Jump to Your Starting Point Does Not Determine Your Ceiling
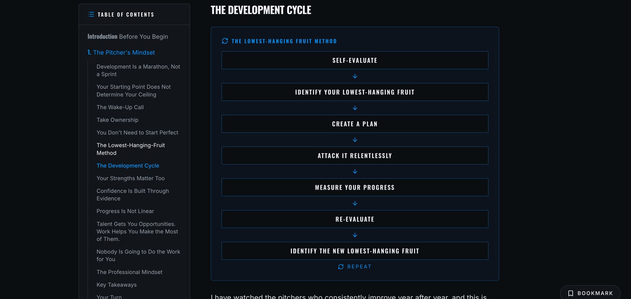 click(x=134, y=91)
